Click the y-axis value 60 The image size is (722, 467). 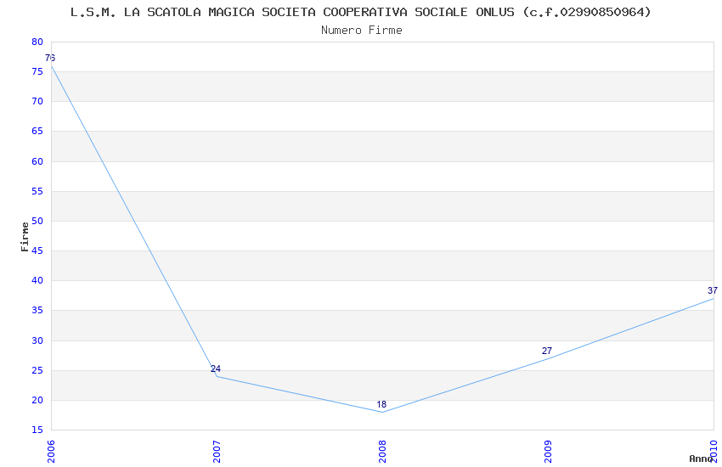click(37, 161)
